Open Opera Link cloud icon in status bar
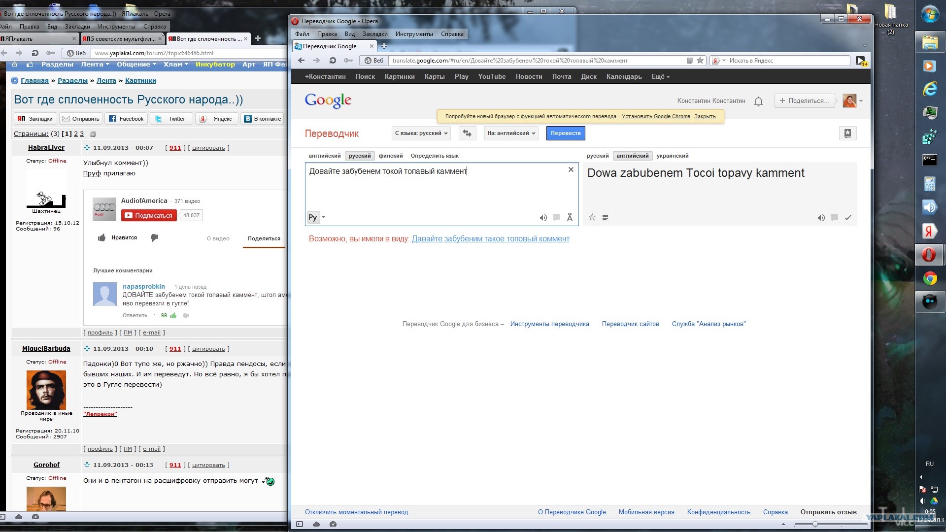946x532 pixels. [x=316, y=524]
